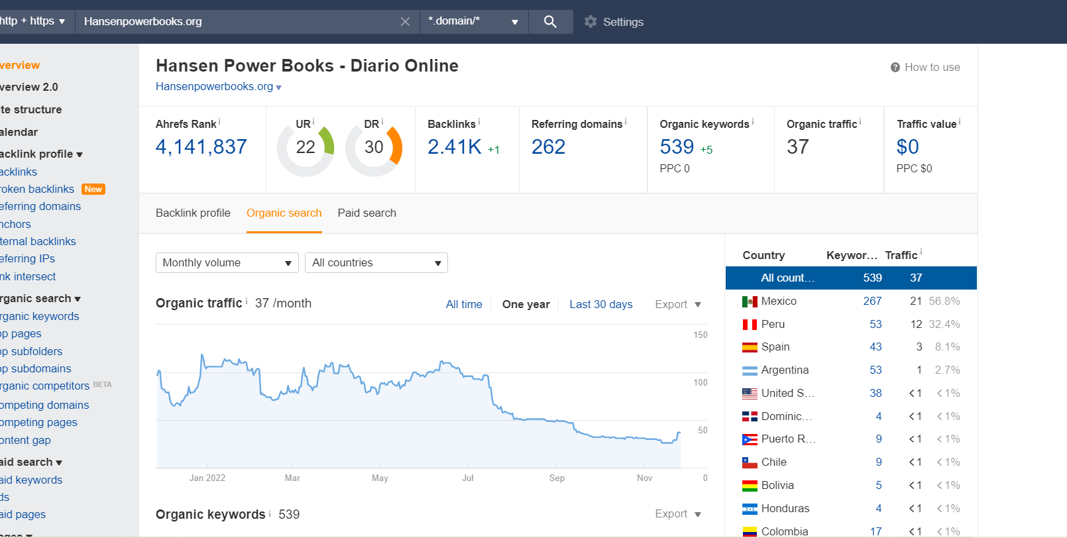Click the UR 22 gauge chart

pos(306,148)
